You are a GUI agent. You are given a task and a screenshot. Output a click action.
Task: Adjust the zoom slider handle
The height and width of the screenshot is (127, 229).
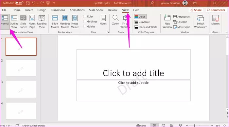[194, 126]
